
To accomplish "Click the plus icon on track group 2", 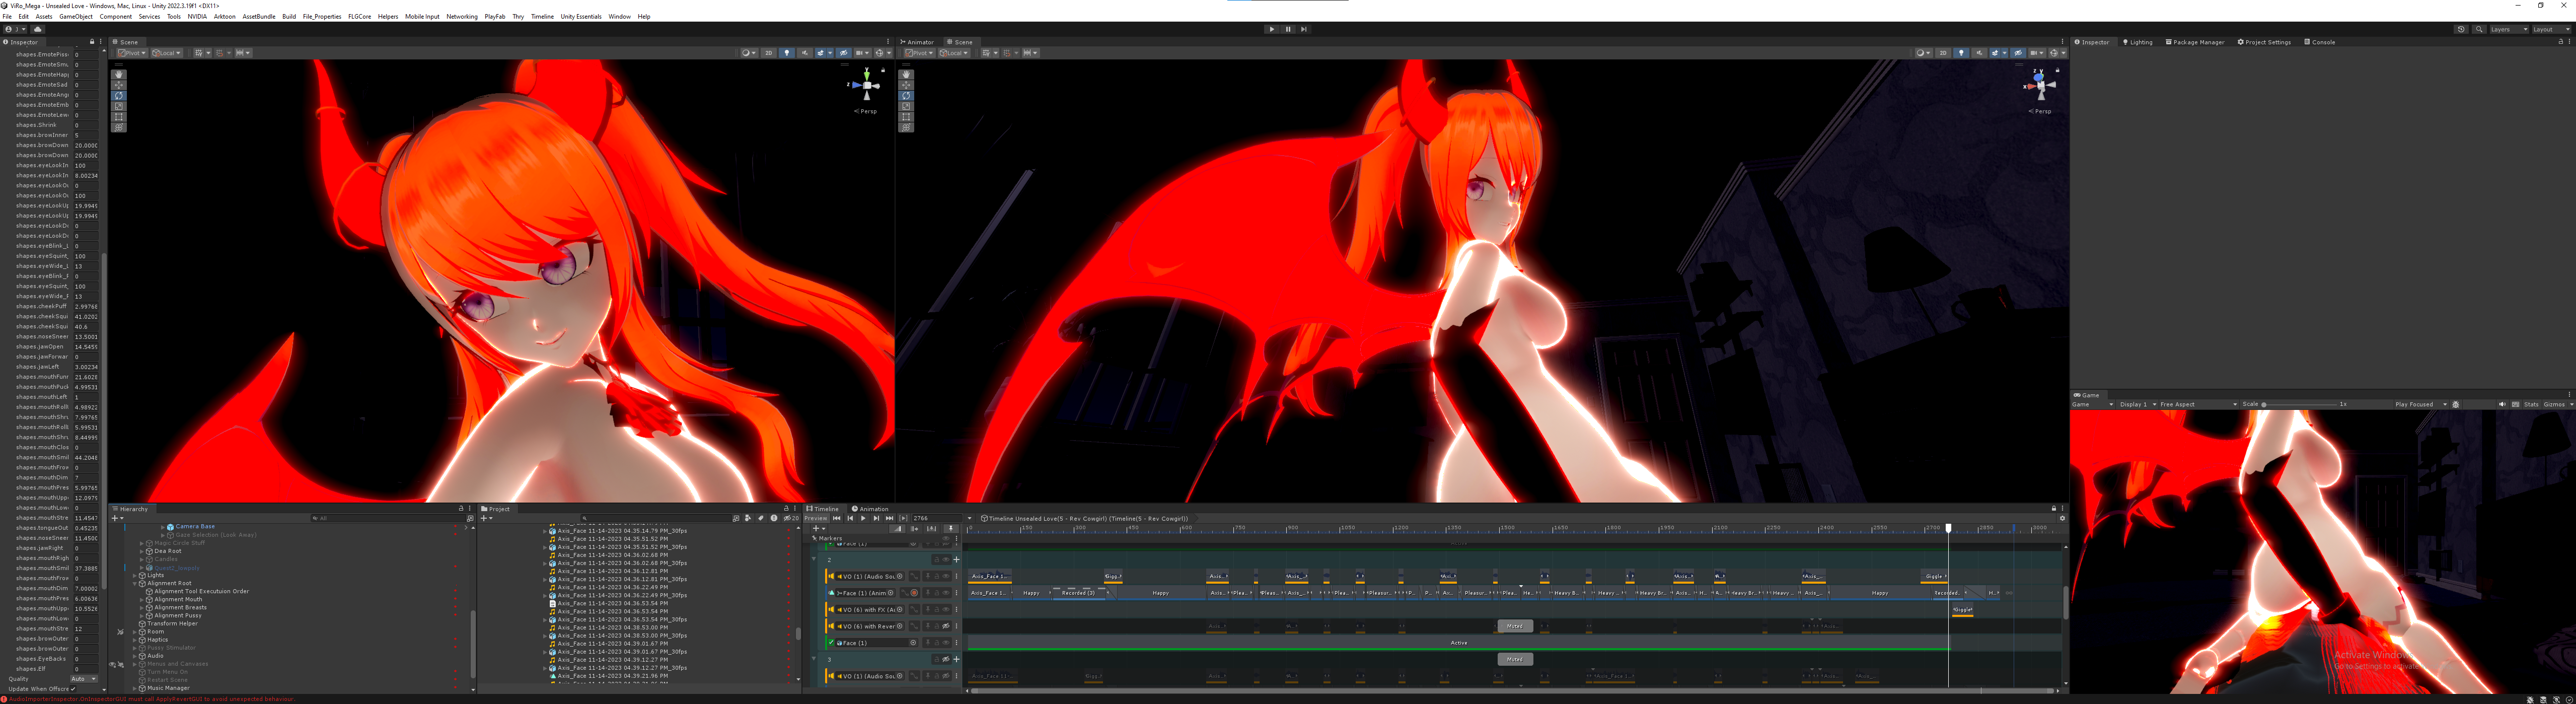I will point(957,560).
